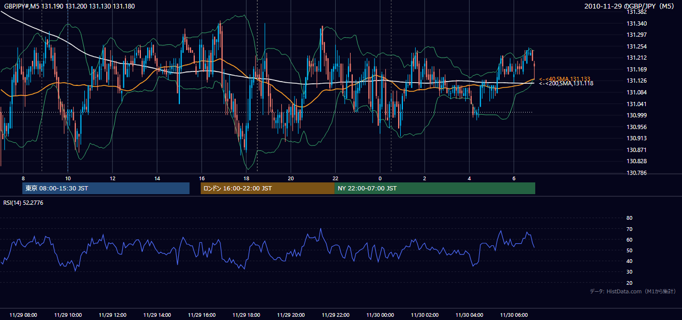The image size is (682, 320).
Task: Click hour 8 on the price chart time axis
Action: click(23, 178)
